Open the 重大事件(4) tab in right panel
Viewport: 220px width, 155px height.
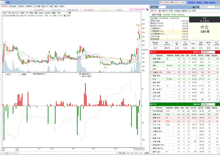pyautogui.click(x=163, y=11)
